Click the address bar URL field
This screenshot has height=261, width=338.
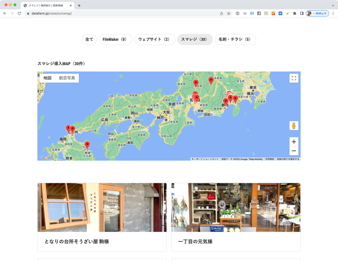tap(125, 13)
